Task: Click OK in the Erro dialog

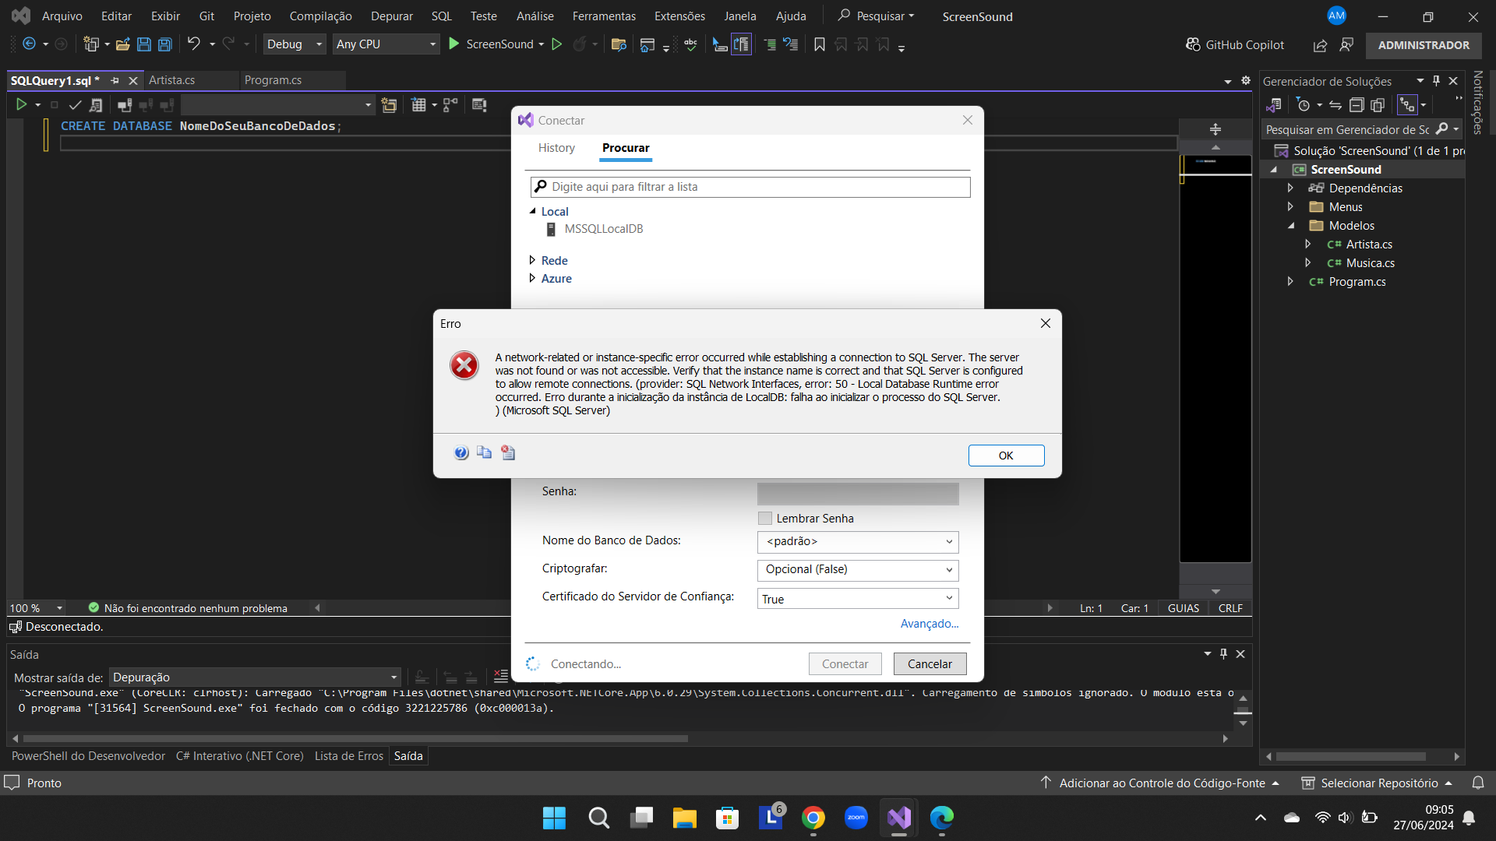Action: point(1006,456)
